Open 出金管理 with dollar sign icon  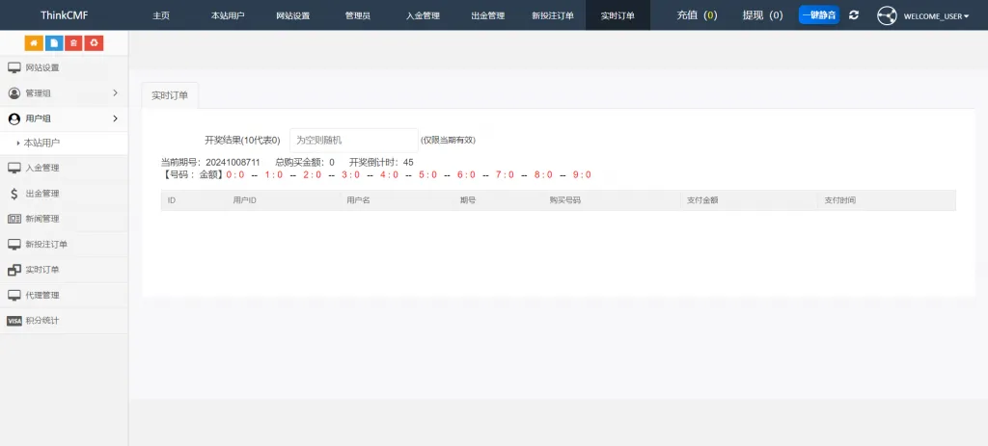coord(41,194)
